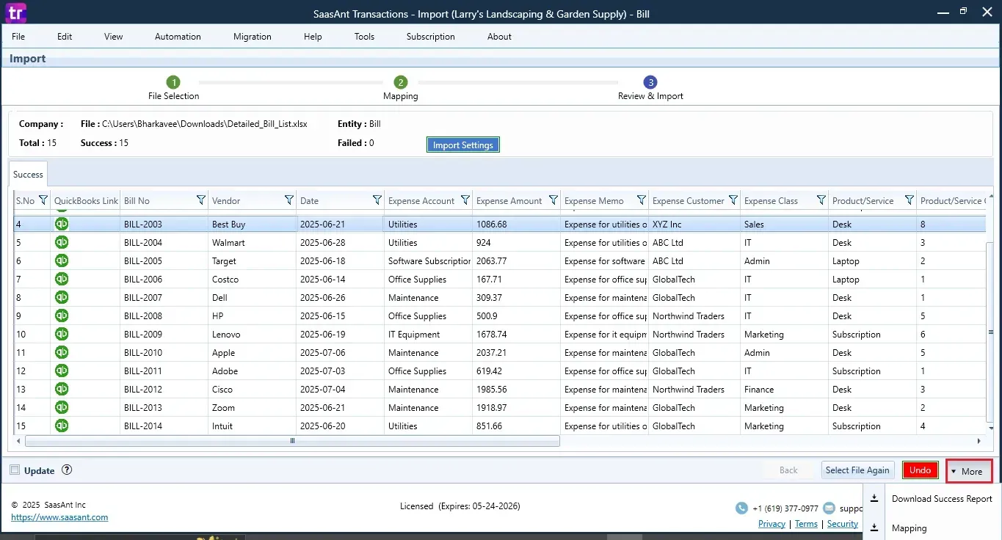Click step 1 File Selection circle
Image resolution: width=1002 pixels, height=540 pixels.
[x=173, y=82]
